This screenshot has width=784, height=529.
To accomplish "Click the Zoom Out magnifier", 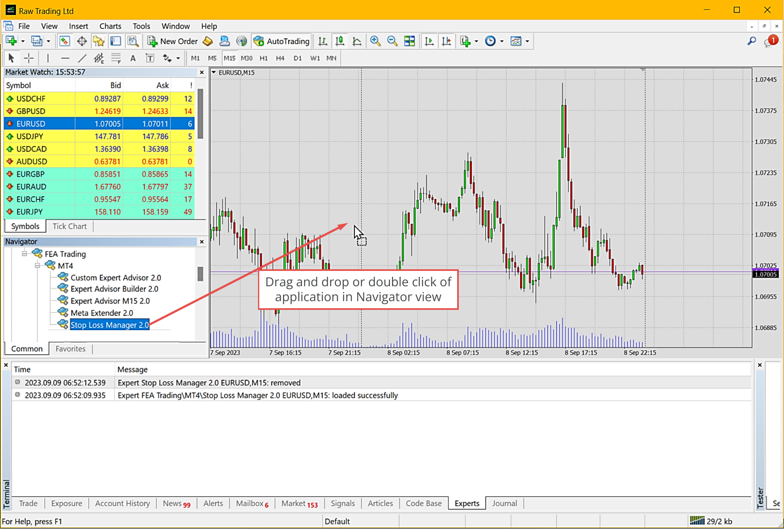I will (392, 41).
